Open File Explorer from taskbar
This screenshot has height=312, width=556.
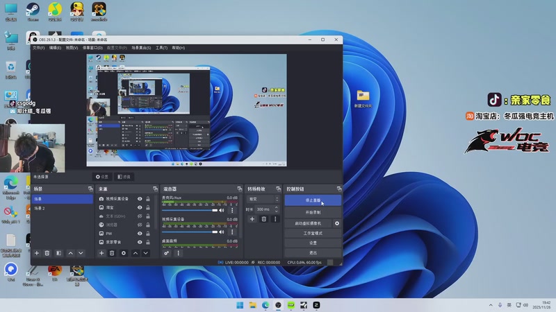tap(252, 305)
